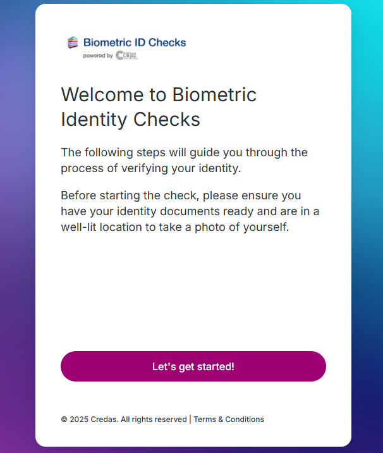Click the empty white space above the button
Image resolution: width=383 pixels, height=453 pixels.
click(x=193, y=291)
